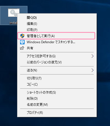This screenshot has width=110, height=126.
Task: Select 印刷(P) menu entry
Action: [x=57, y=30]
